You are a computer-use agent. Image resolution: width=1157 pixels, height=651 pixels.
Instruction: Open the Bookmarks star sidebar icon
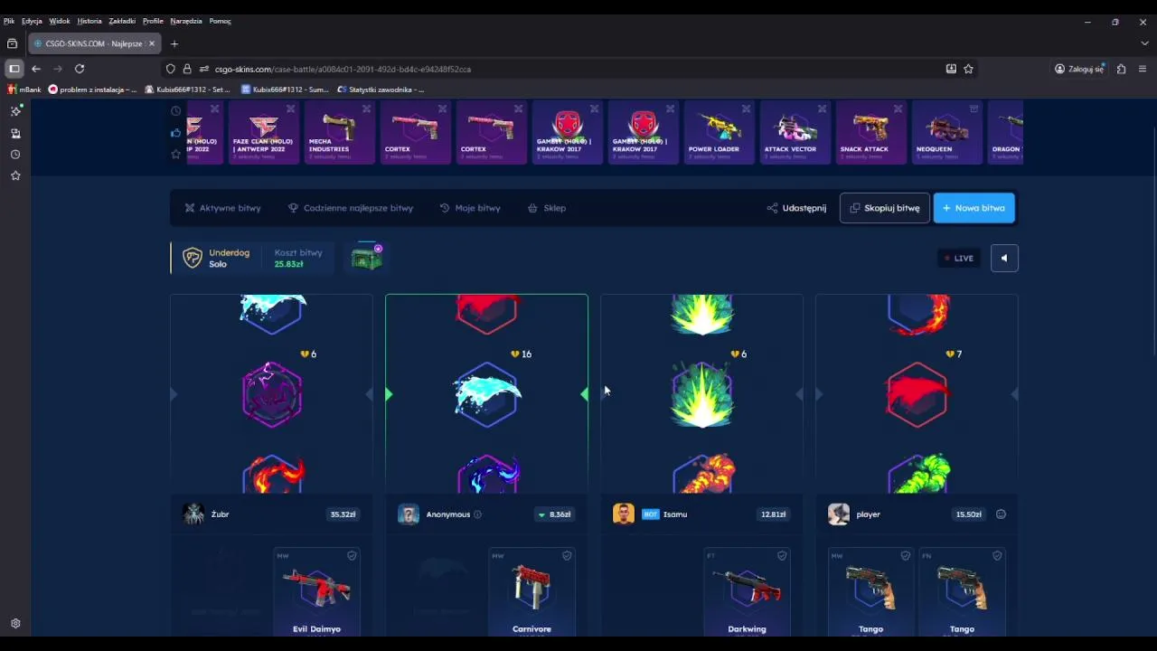click(x=15, y=175)
